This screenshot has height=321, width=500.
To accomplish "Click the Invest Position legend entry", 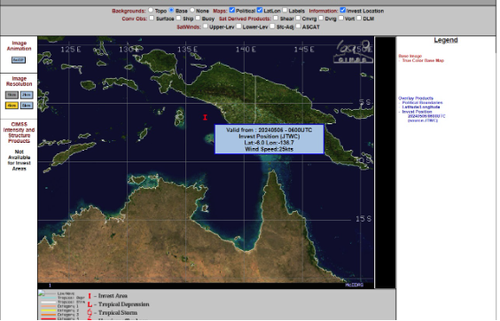I will click(x=417, y=112).
